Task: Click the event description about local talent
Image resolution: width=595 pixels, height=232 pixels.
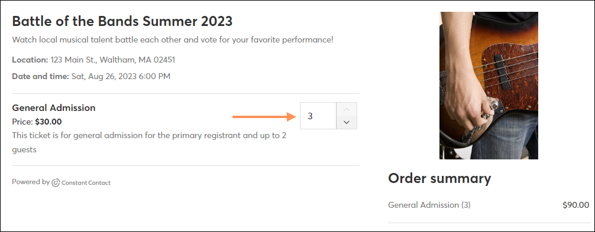Action: coord(173,40)
